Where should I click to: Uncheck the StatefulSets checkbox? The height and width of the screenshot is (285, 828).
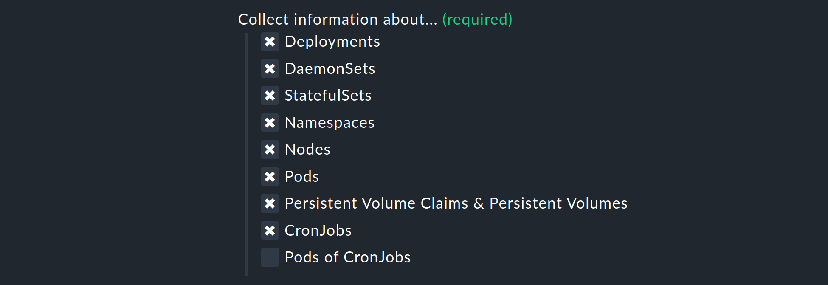(270, 96)
